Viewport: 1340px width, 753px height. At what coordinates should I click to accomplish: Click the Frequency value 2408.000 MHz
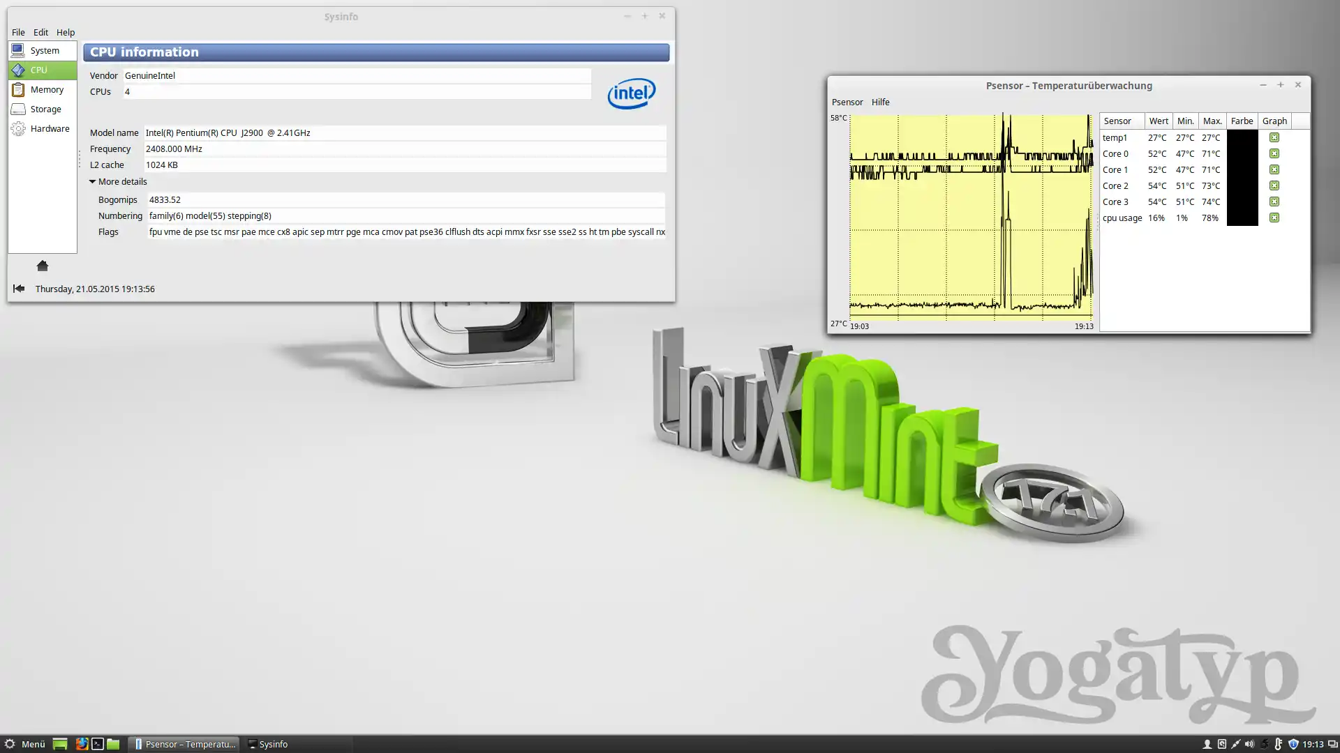pos(405,149)
